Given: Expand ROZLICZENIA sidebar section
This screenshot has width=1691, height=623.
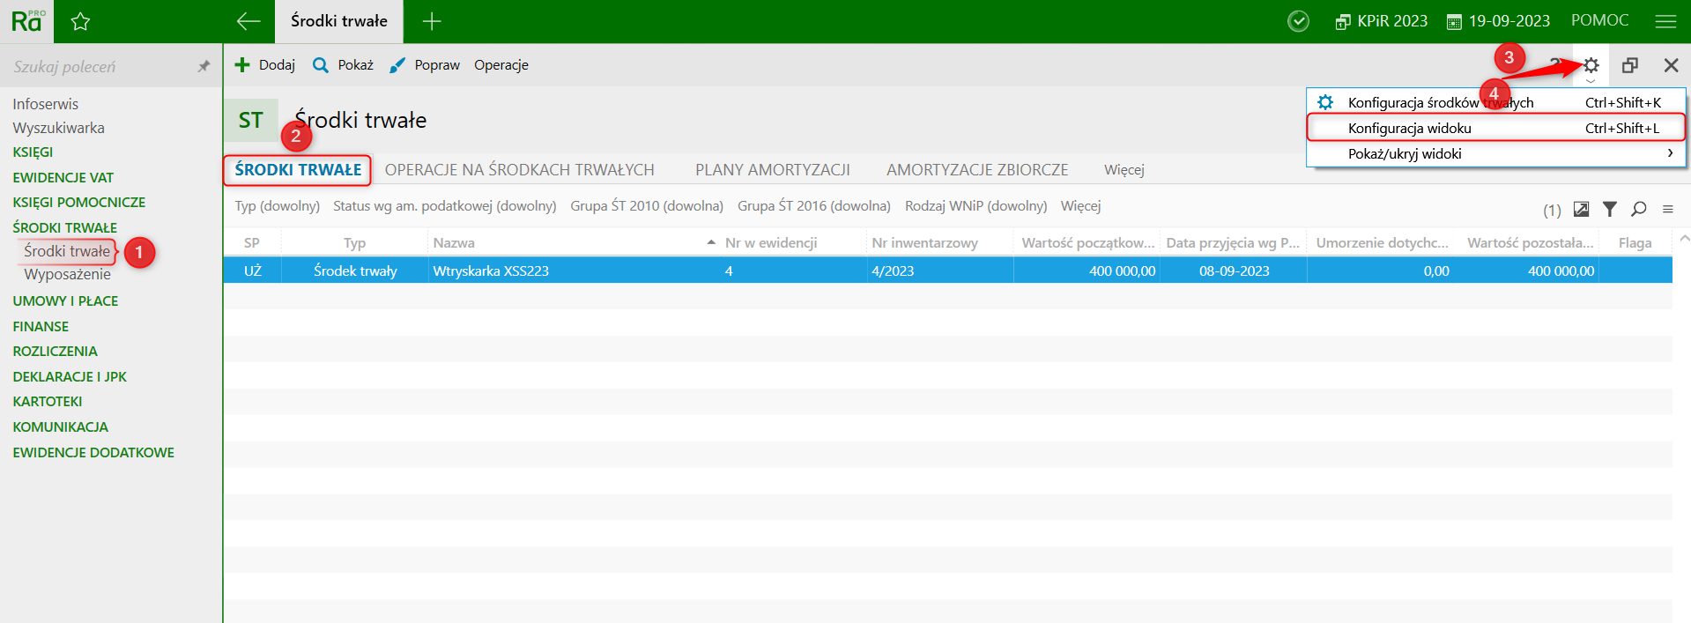Looking at the screenshot, I should (55, 351).
